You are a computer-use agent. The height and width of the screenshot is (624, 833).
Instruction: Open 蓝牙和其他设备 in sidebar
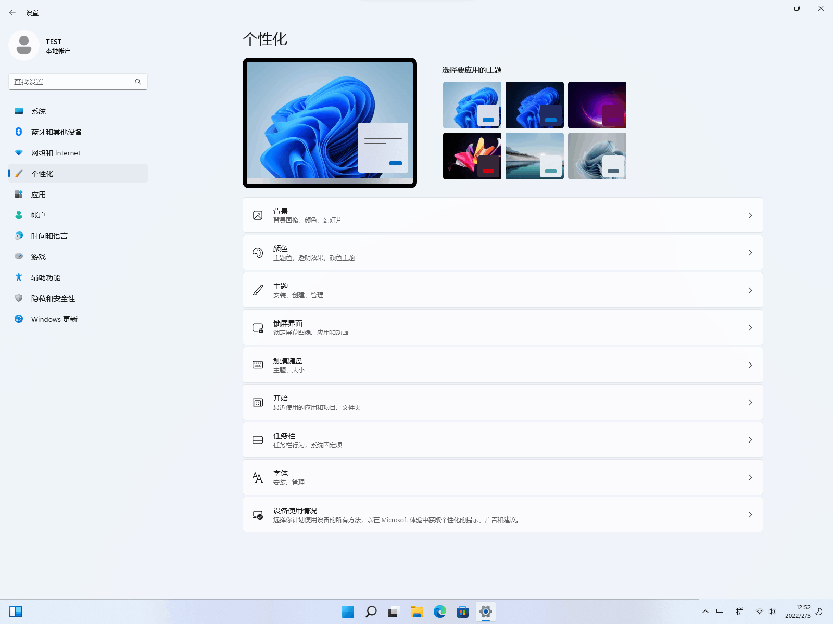point(78,132)
